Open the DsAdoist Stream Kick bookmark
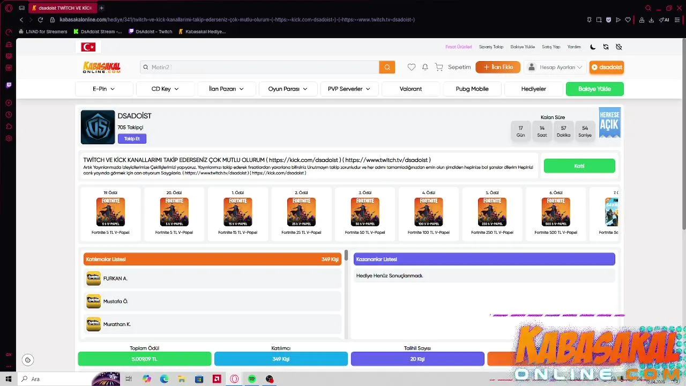The width and height of the screenshot is (686, 386). coord(98,32)
